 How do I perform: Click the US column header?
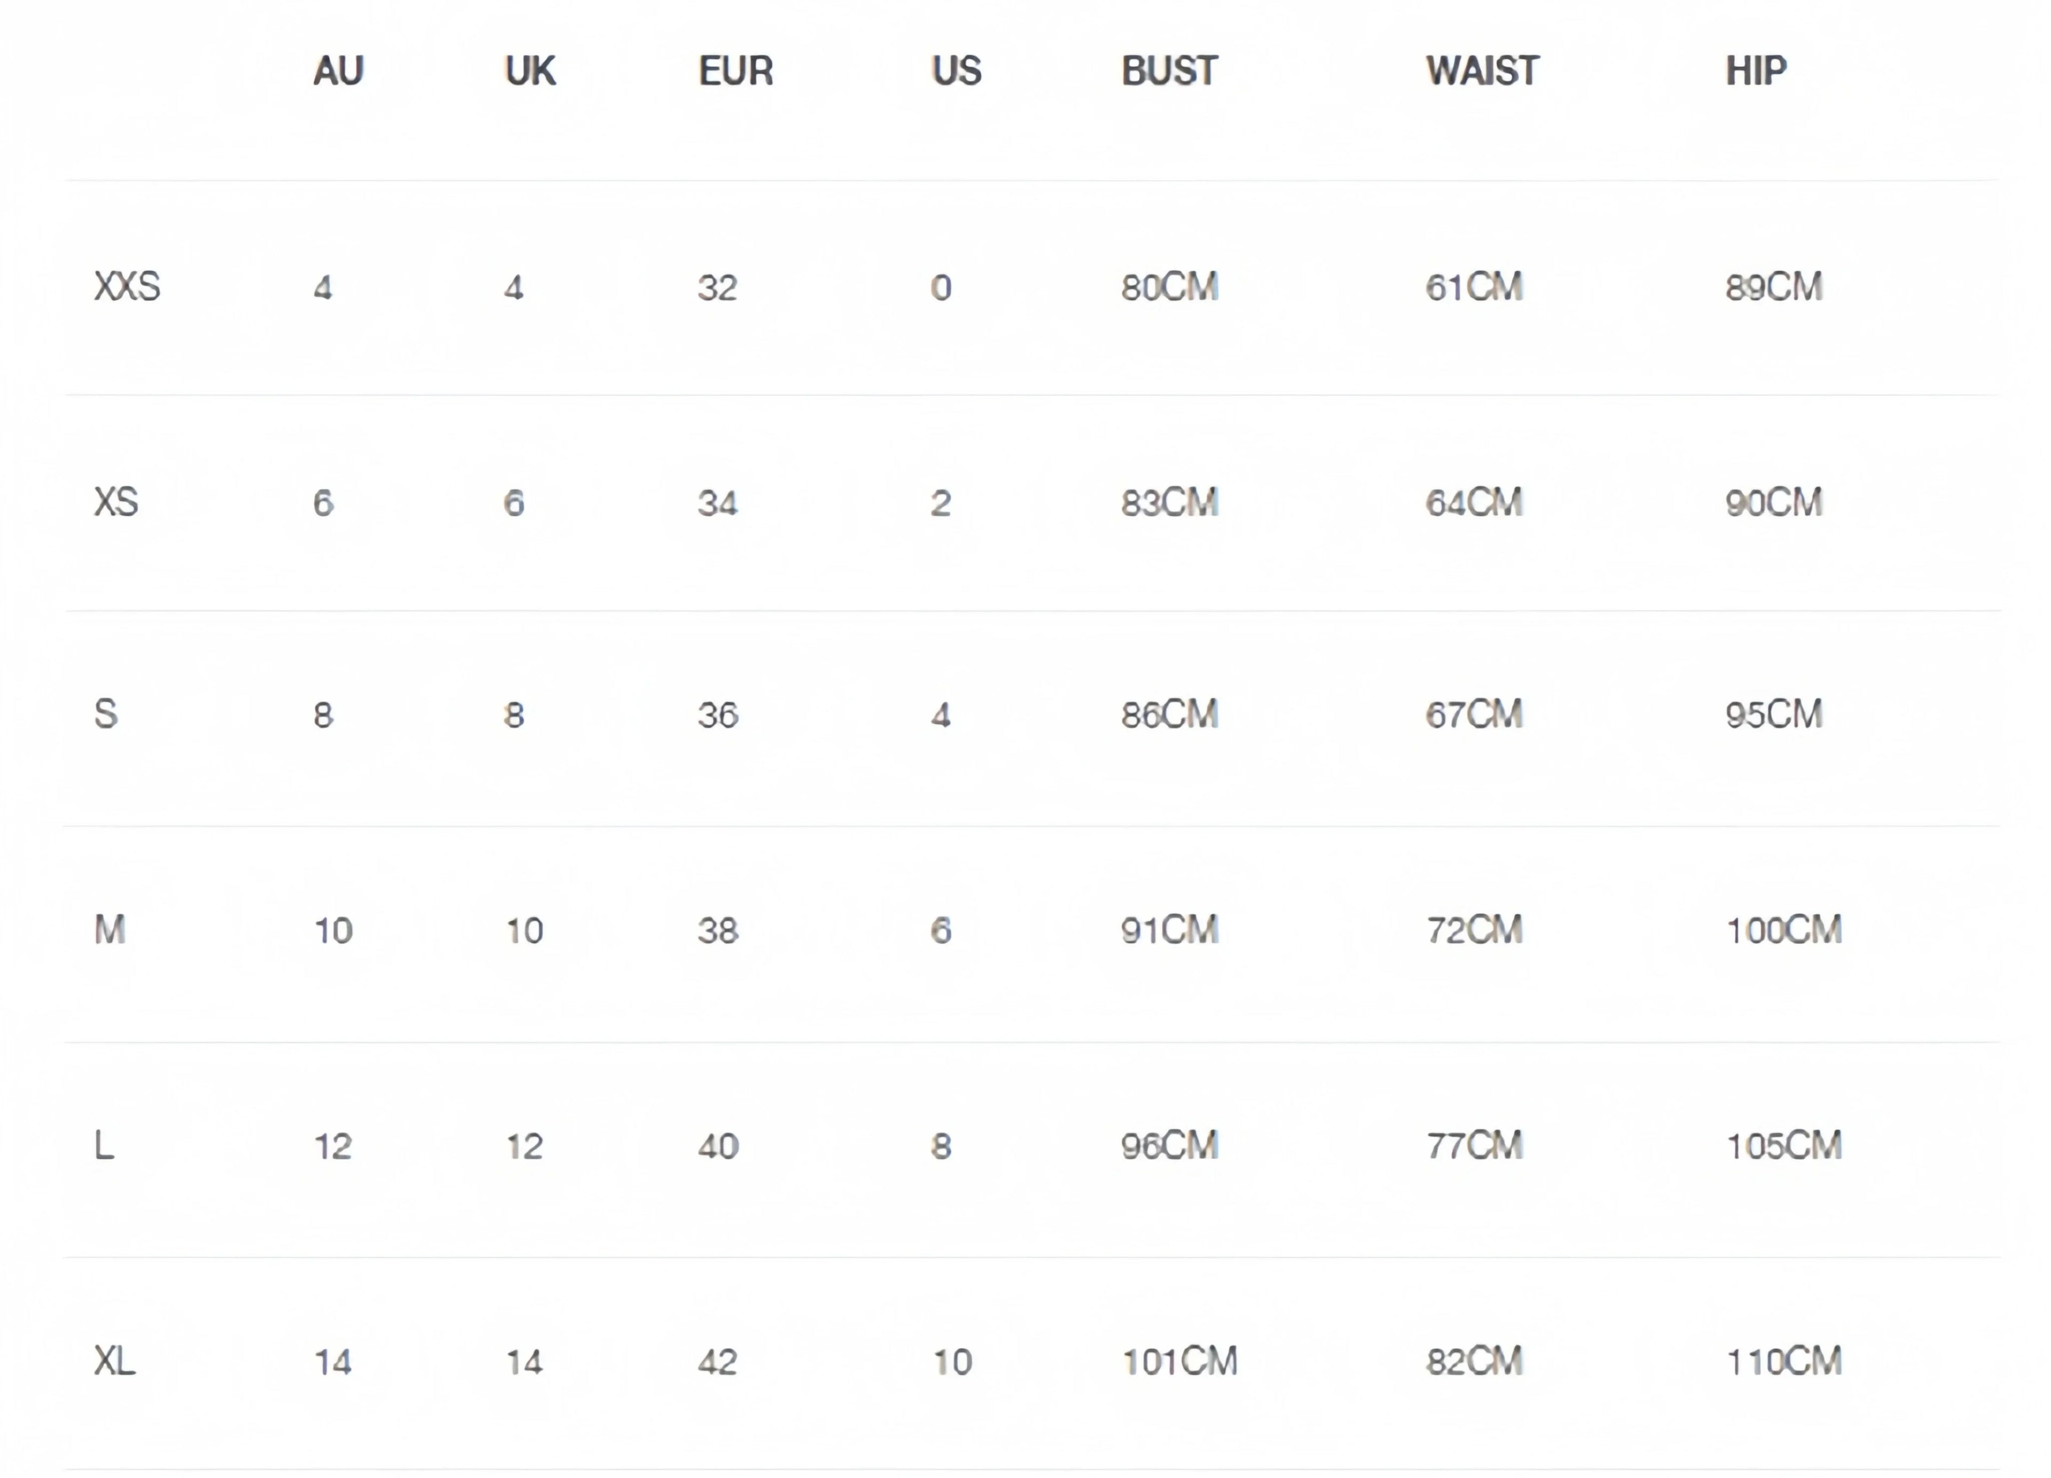956,72
